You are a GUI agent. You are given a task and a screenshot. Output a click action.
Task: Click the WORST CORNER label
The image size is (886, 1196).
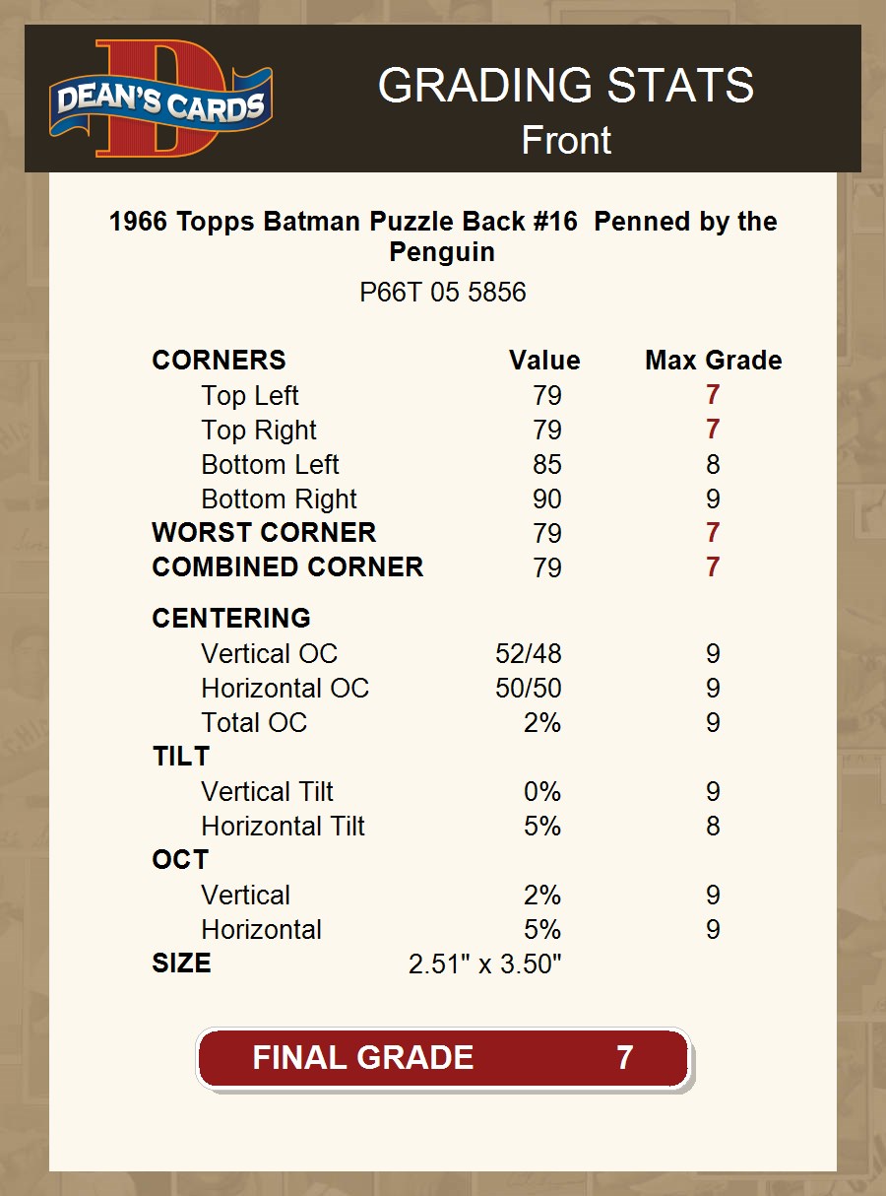click(264, 533)
